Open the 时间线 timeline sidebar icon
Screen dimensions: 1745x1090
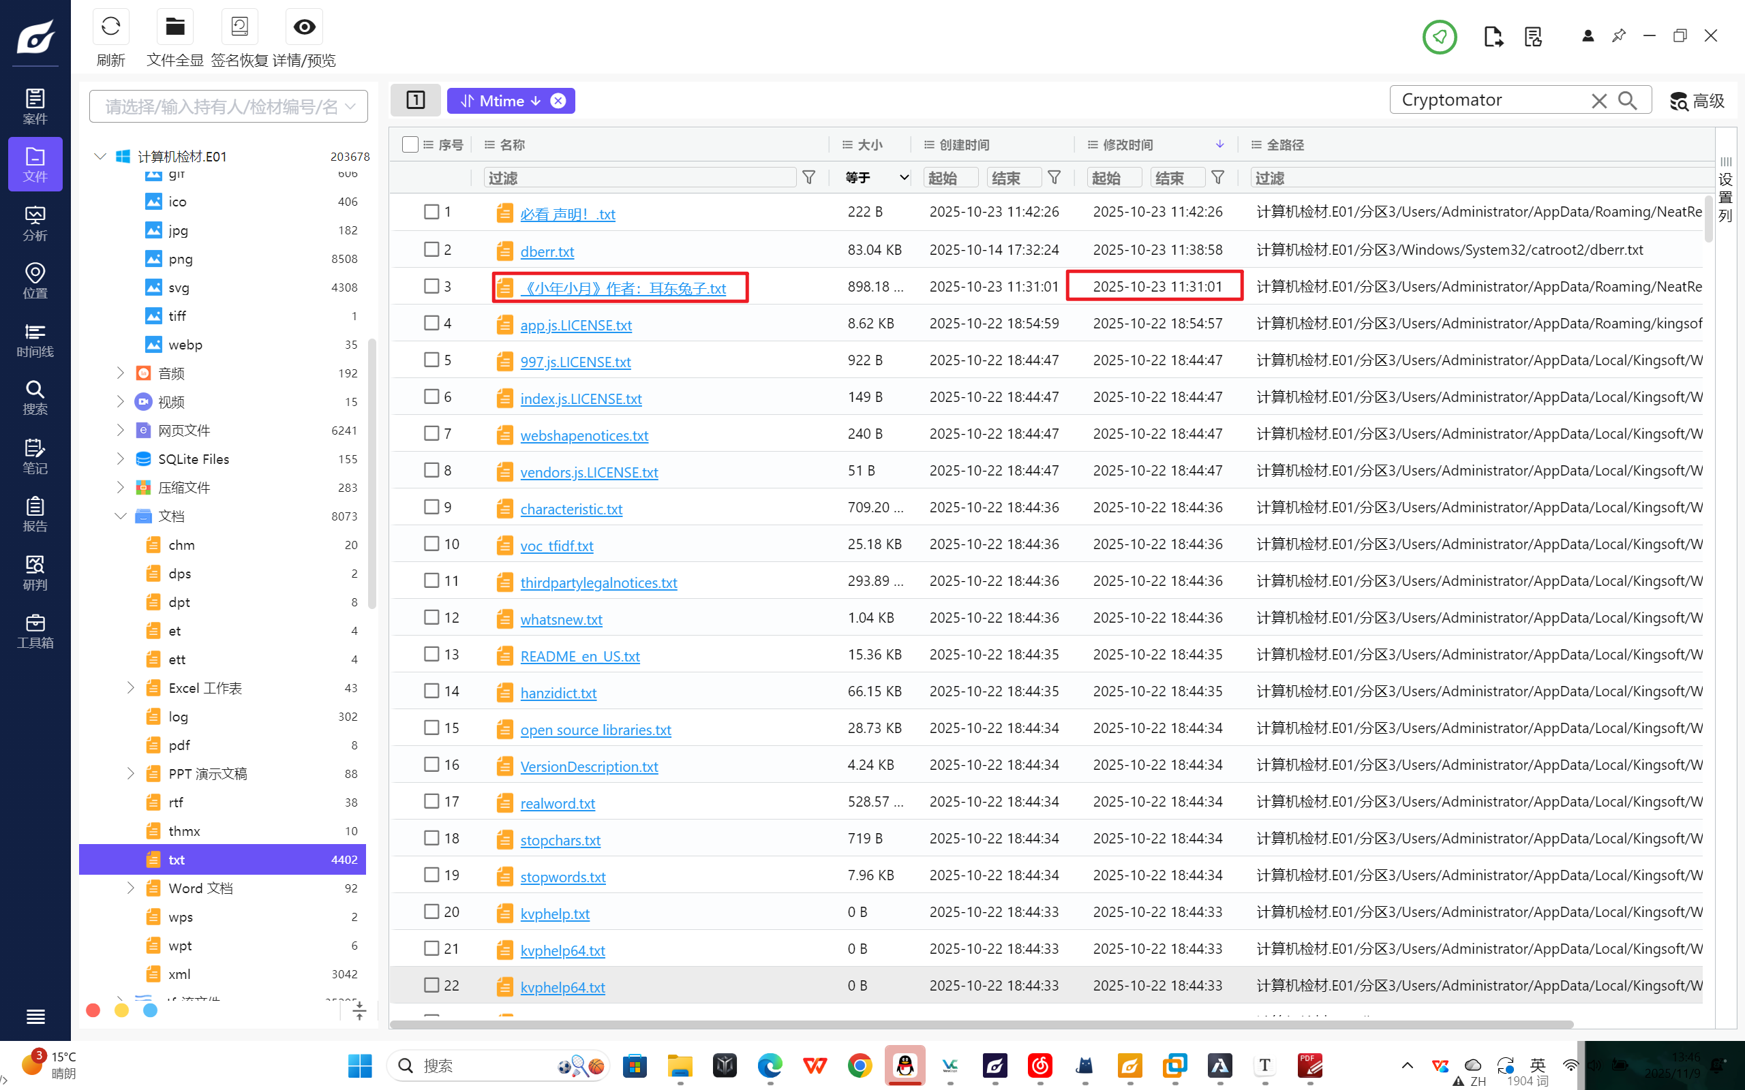35,339
